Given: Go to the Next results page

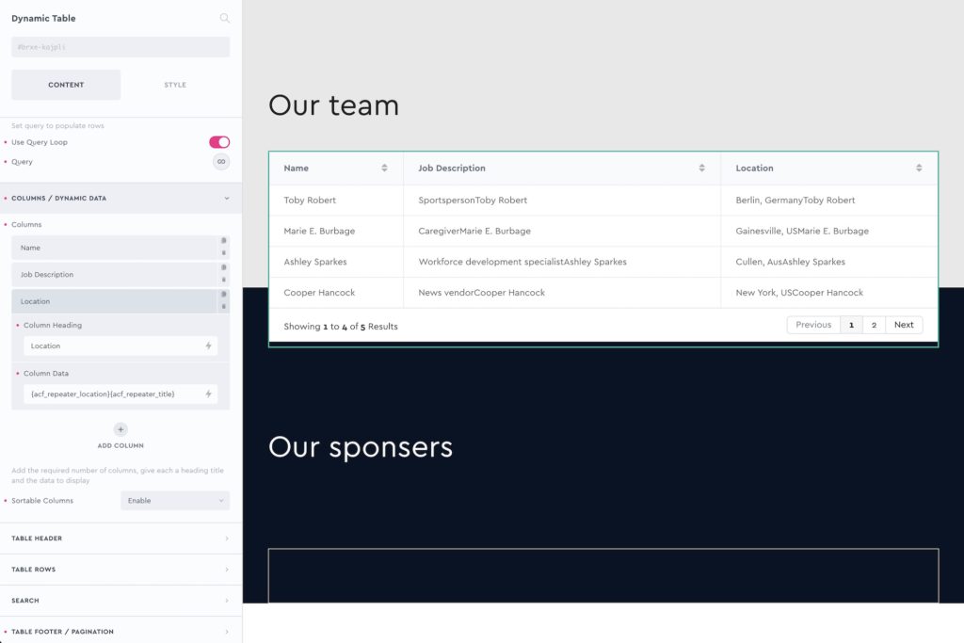Looking at the screenshot, I should tap(904, 325).
